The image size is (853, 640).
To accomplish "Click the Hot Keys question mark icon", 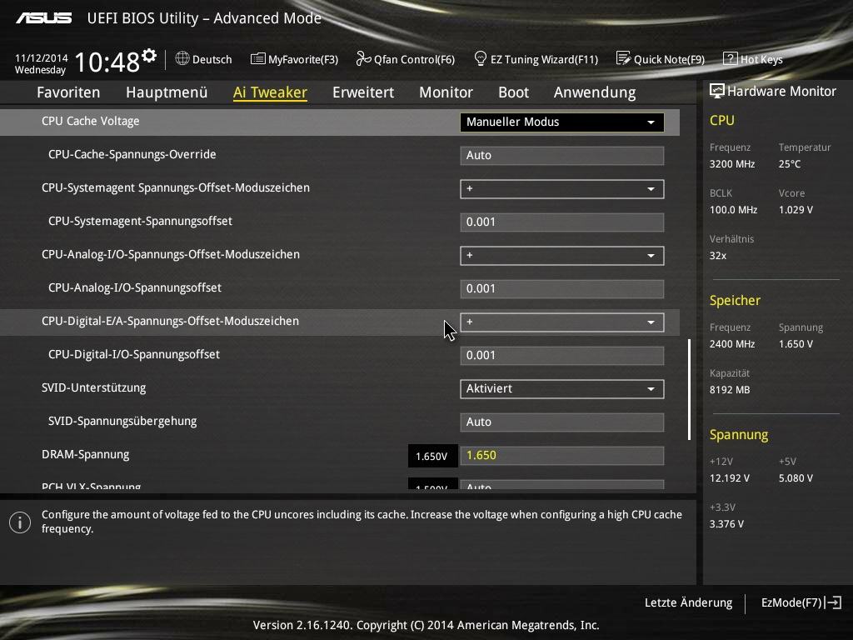I will point(730,58).
